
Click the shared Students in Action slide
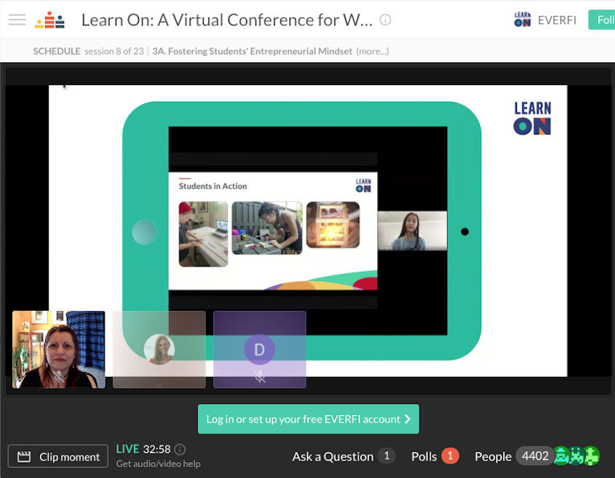point(273,231)
